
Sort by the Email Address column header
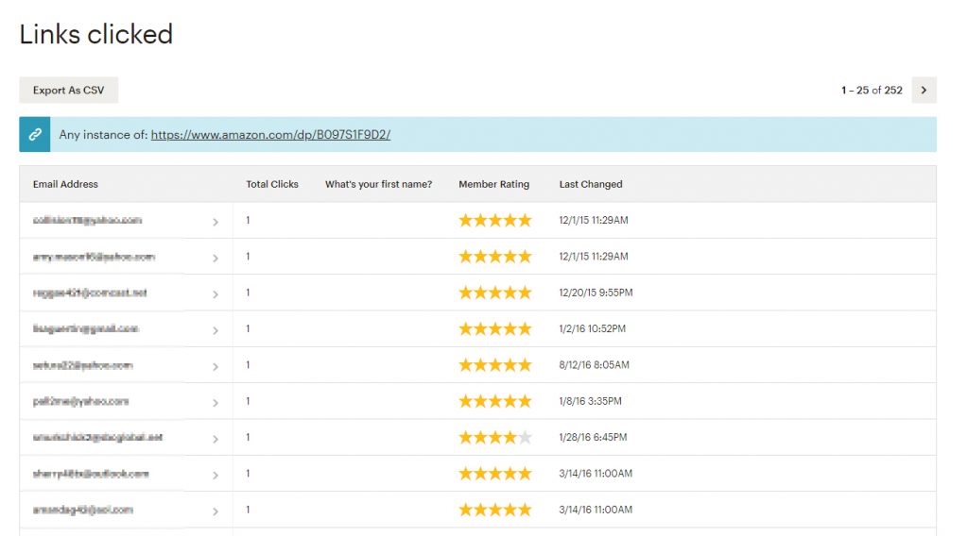pos(65,184)
